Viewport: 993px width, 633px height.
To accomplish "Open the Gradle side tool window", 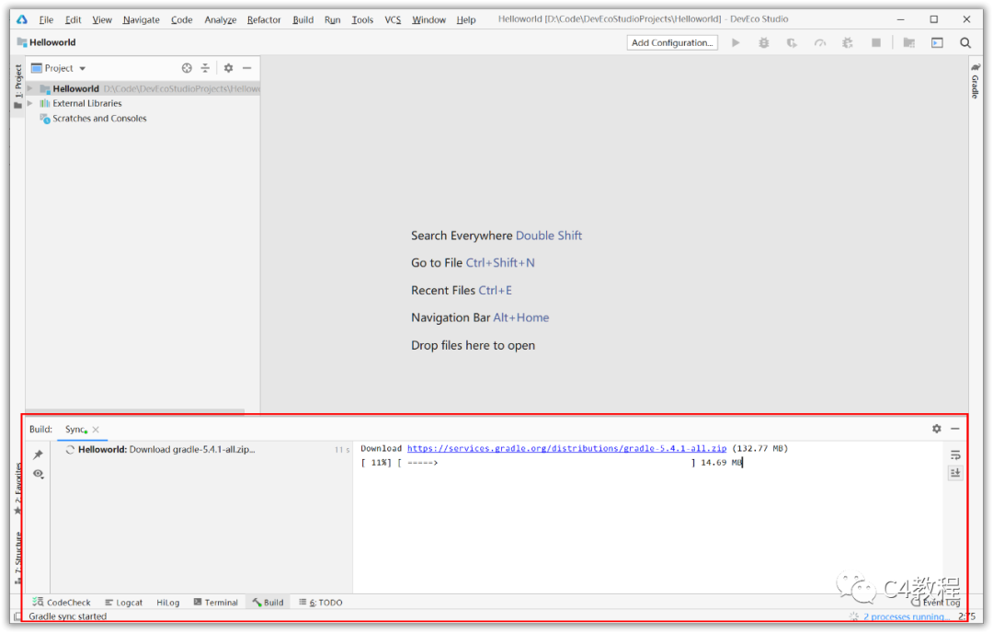I will click(x=976, y=81).
